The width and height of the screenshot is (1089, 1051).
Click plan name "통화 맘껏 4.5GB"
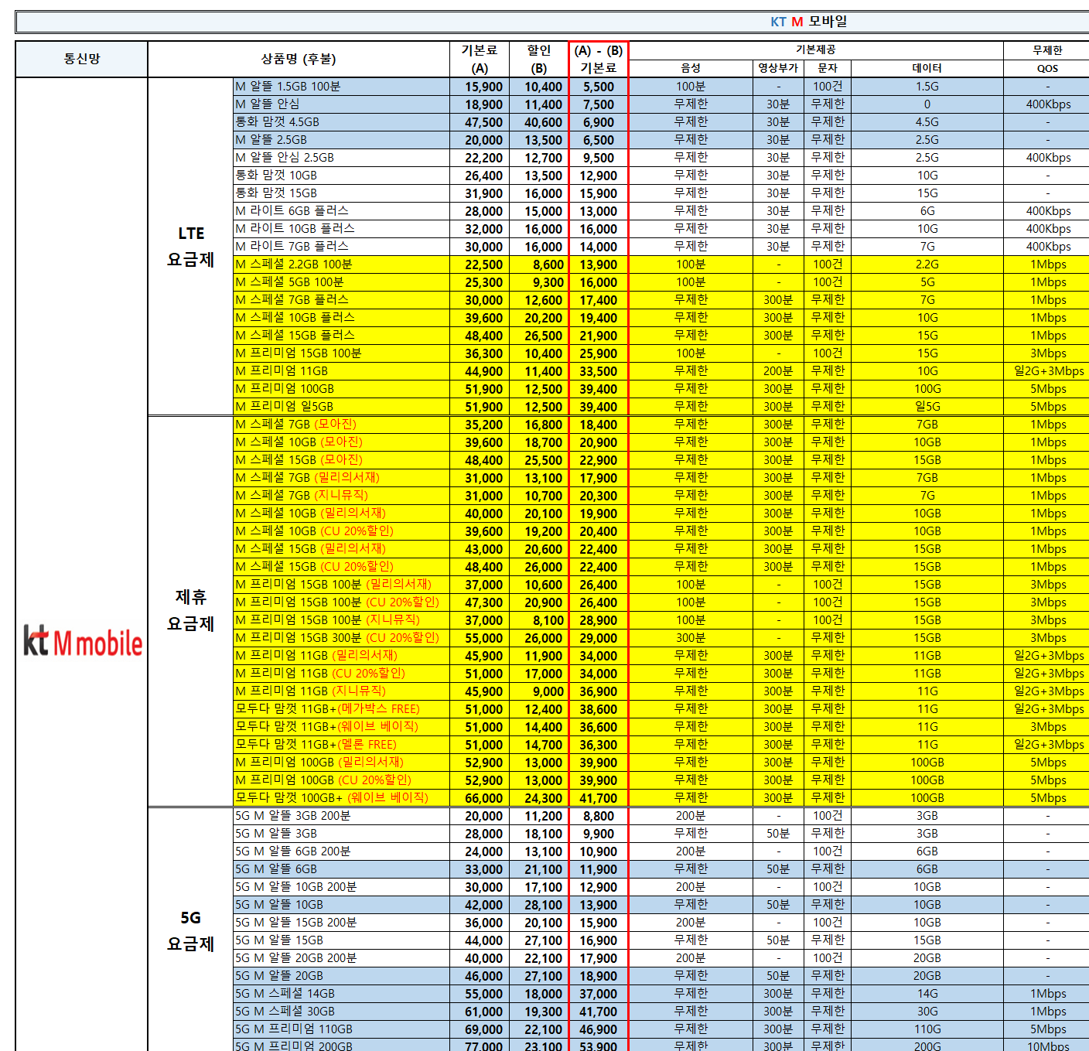[277, 122]
